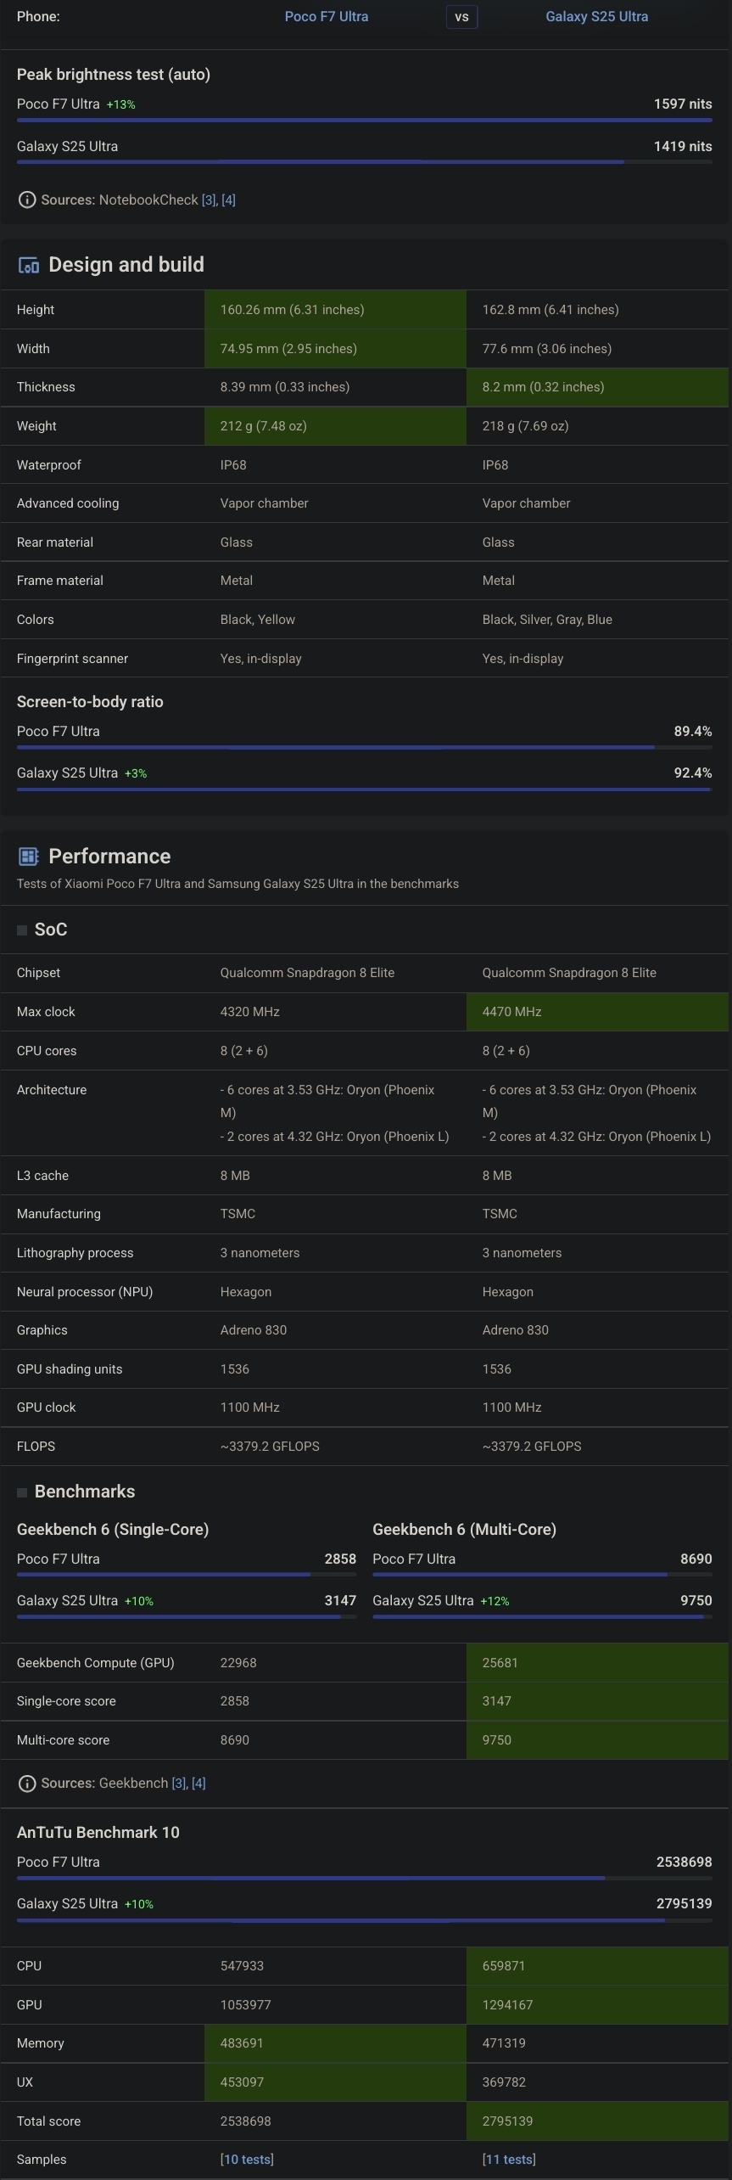Click the vs button between phones

pos(461,17)
